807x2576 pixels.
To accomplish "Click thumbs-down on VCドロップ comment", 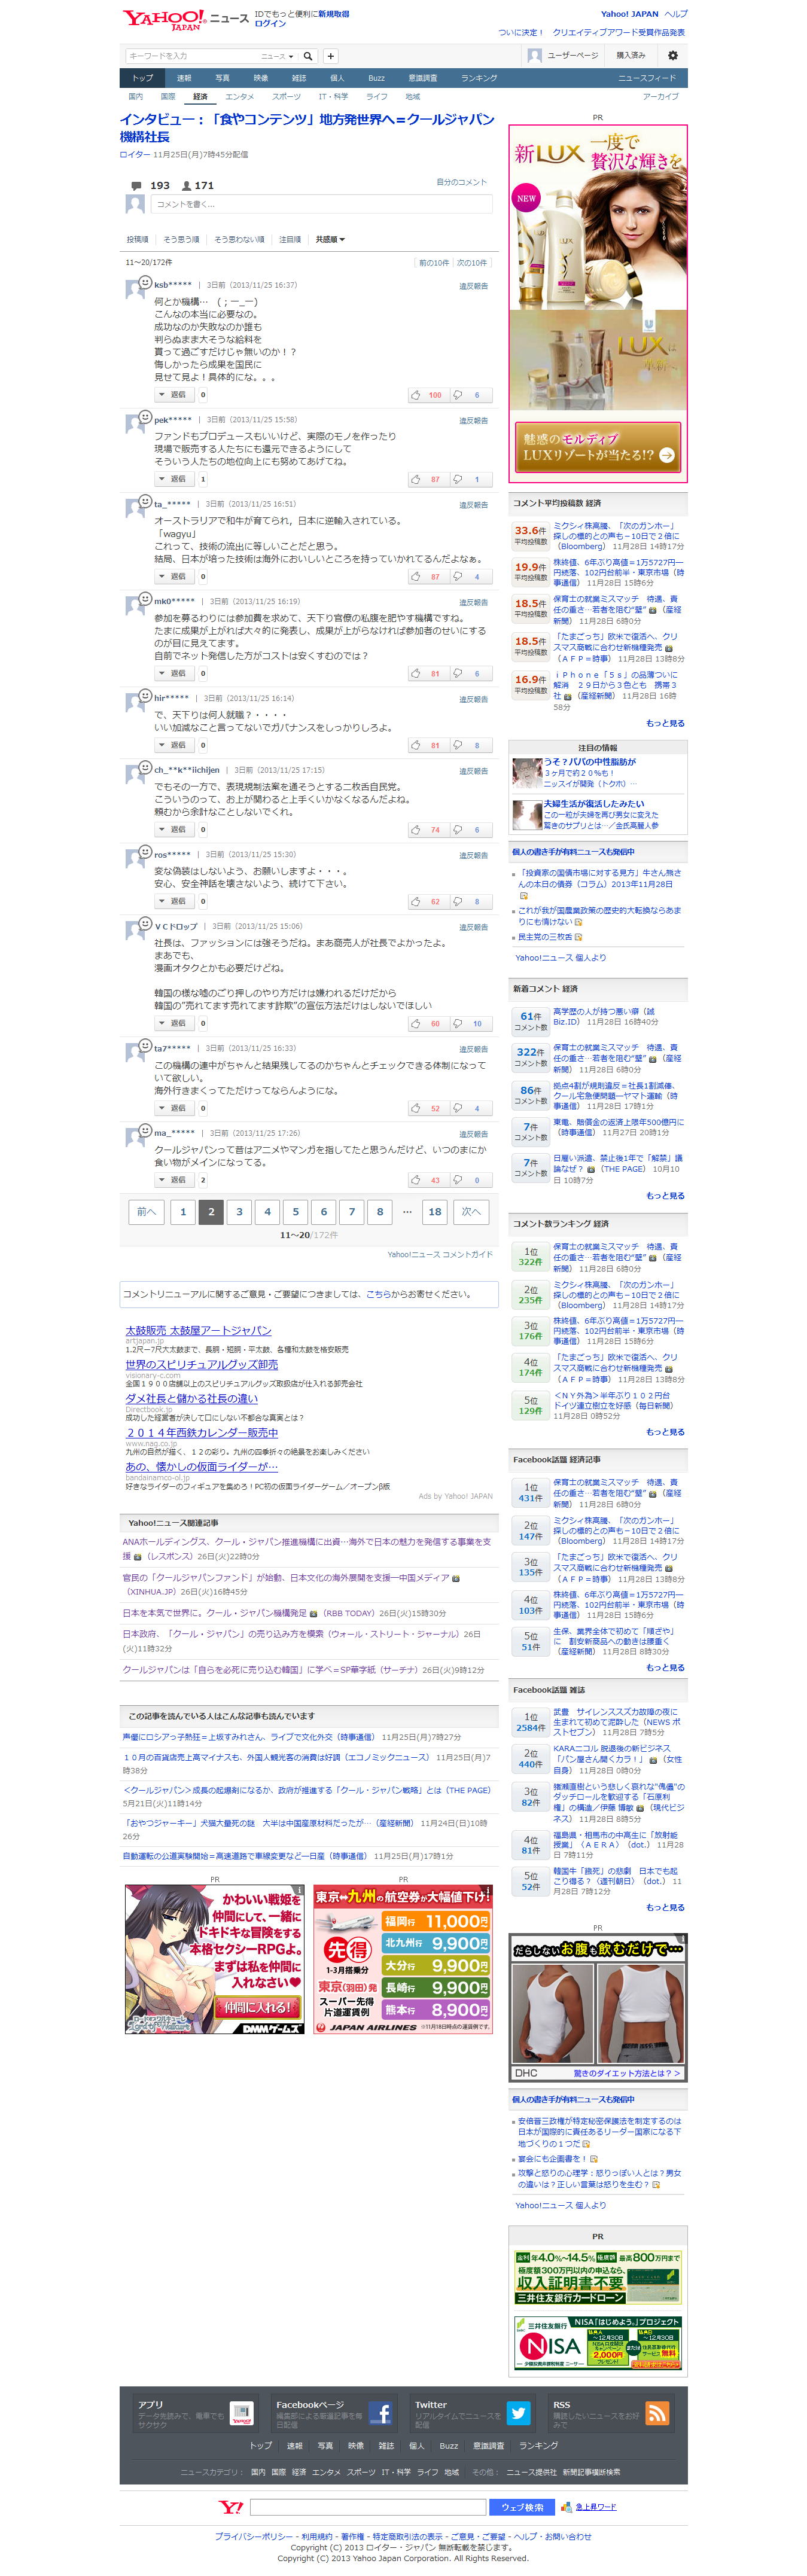I will point(458,1023).
